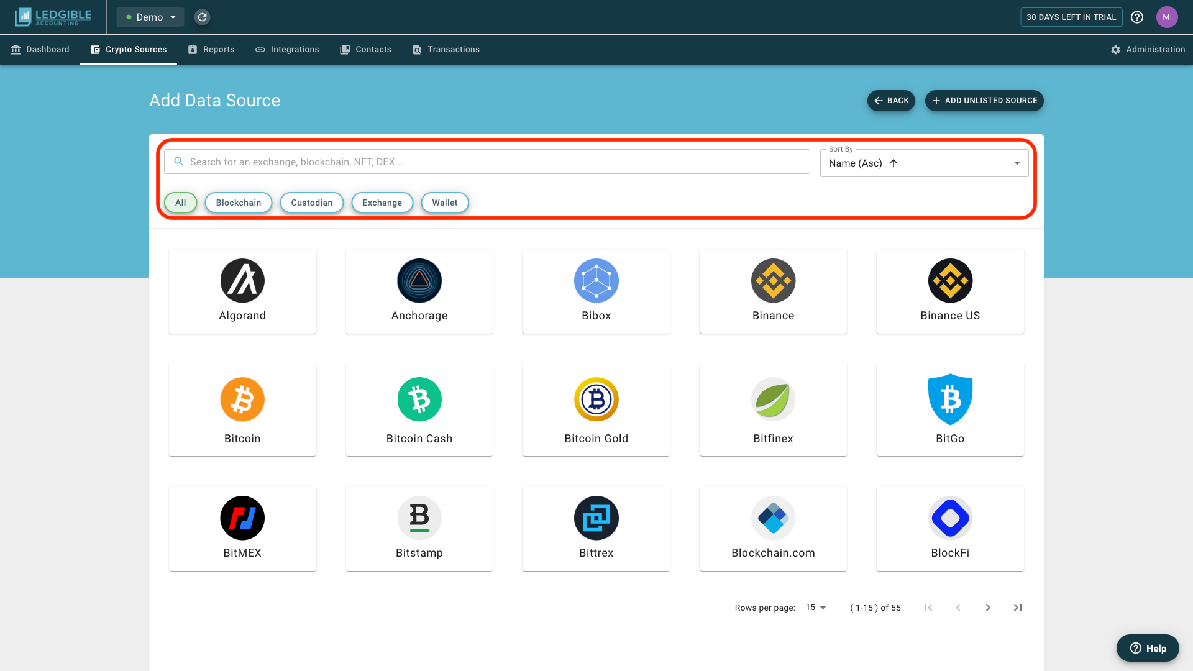Toggle the Exchange filter chip
Image resolution: width=1193 pixels, height=671 pixels.
coord(382,203)
